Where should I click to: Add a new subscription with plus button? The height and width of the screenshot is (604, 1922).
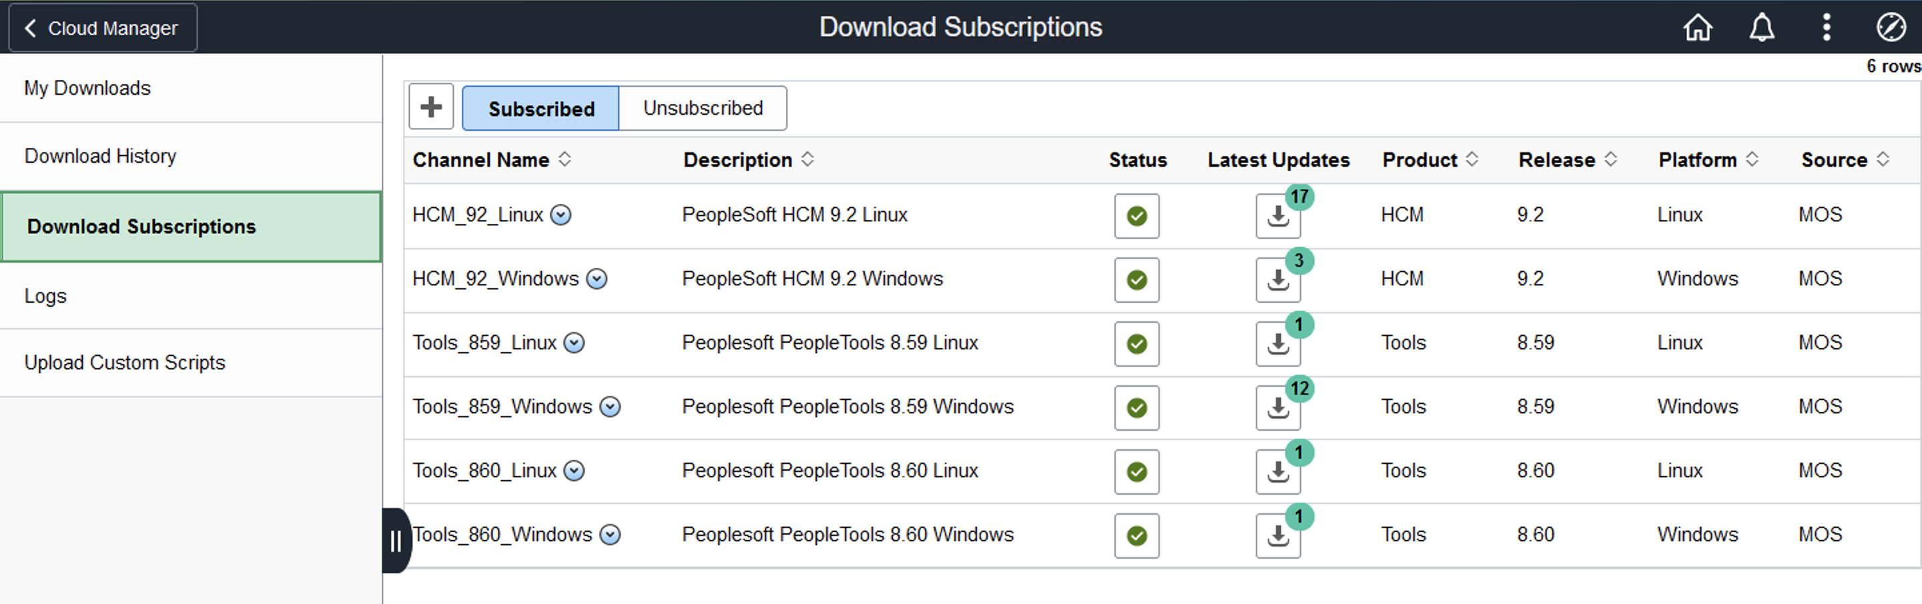[x=431, y=107]
